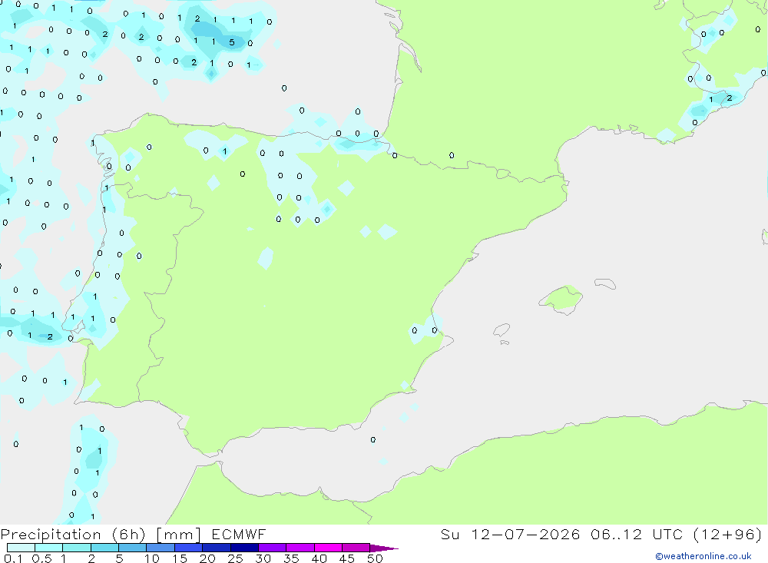Click the '06..12' time range text
Image resolution: width=768 pixels, height=563 pixels.
(616, 534)
